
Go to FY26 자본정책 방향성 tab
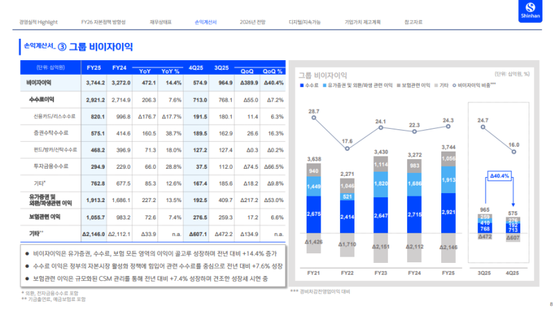coord(103,22)
